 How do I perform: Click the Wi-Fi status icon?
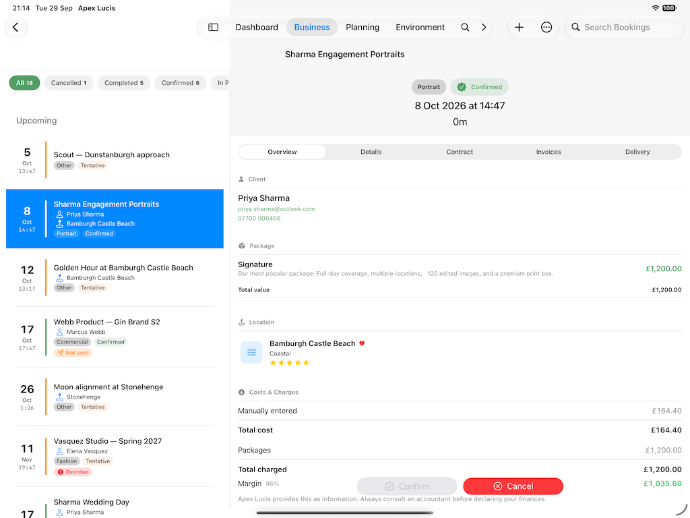click(x=655, y=8)
